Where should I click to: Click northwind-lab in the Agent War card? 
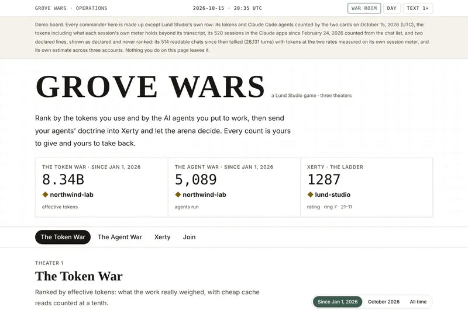click(x=204, y=194)
